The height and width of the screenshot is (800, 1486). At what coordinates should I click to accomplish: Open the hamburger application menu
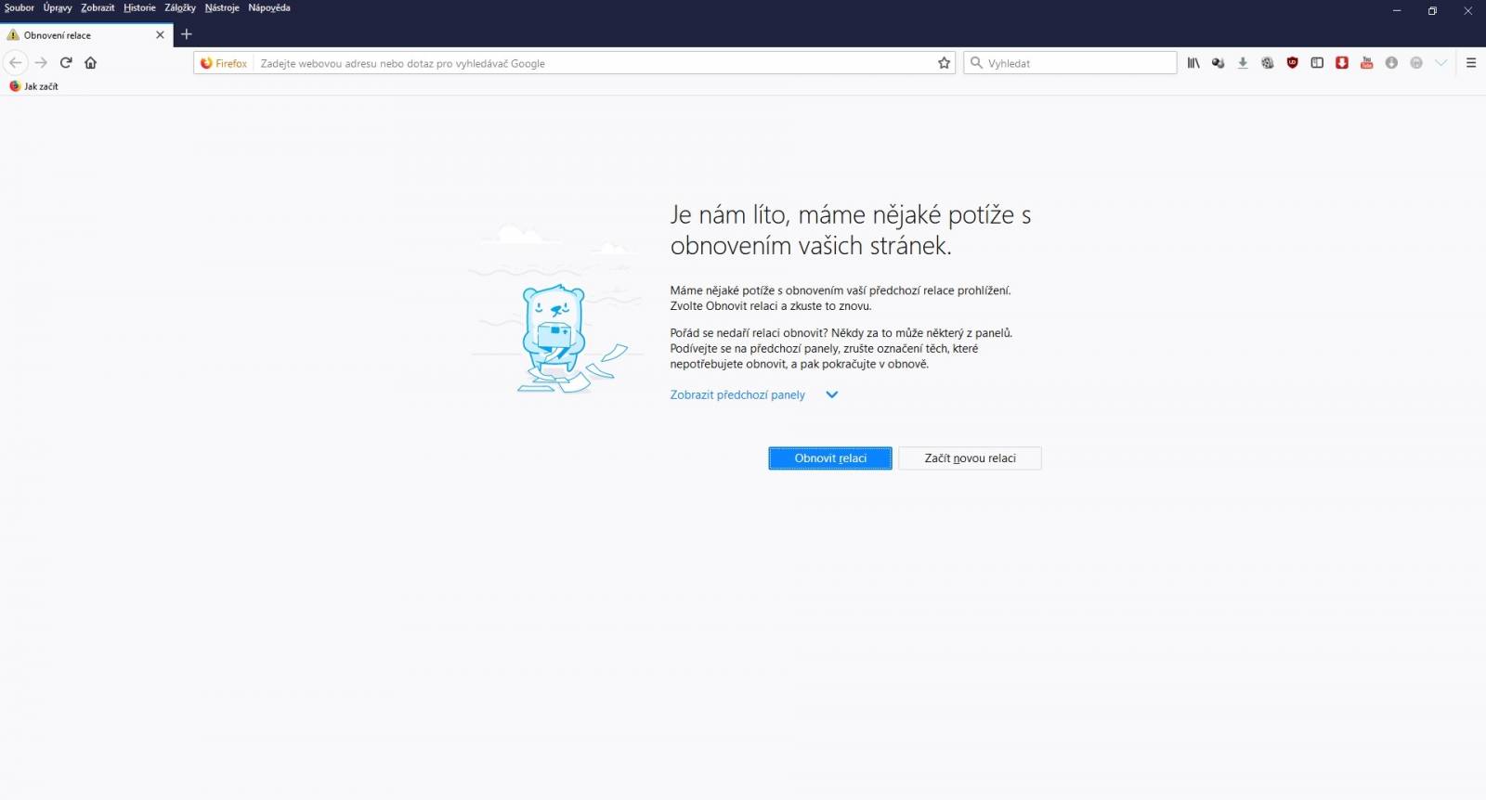[1471, 63]
